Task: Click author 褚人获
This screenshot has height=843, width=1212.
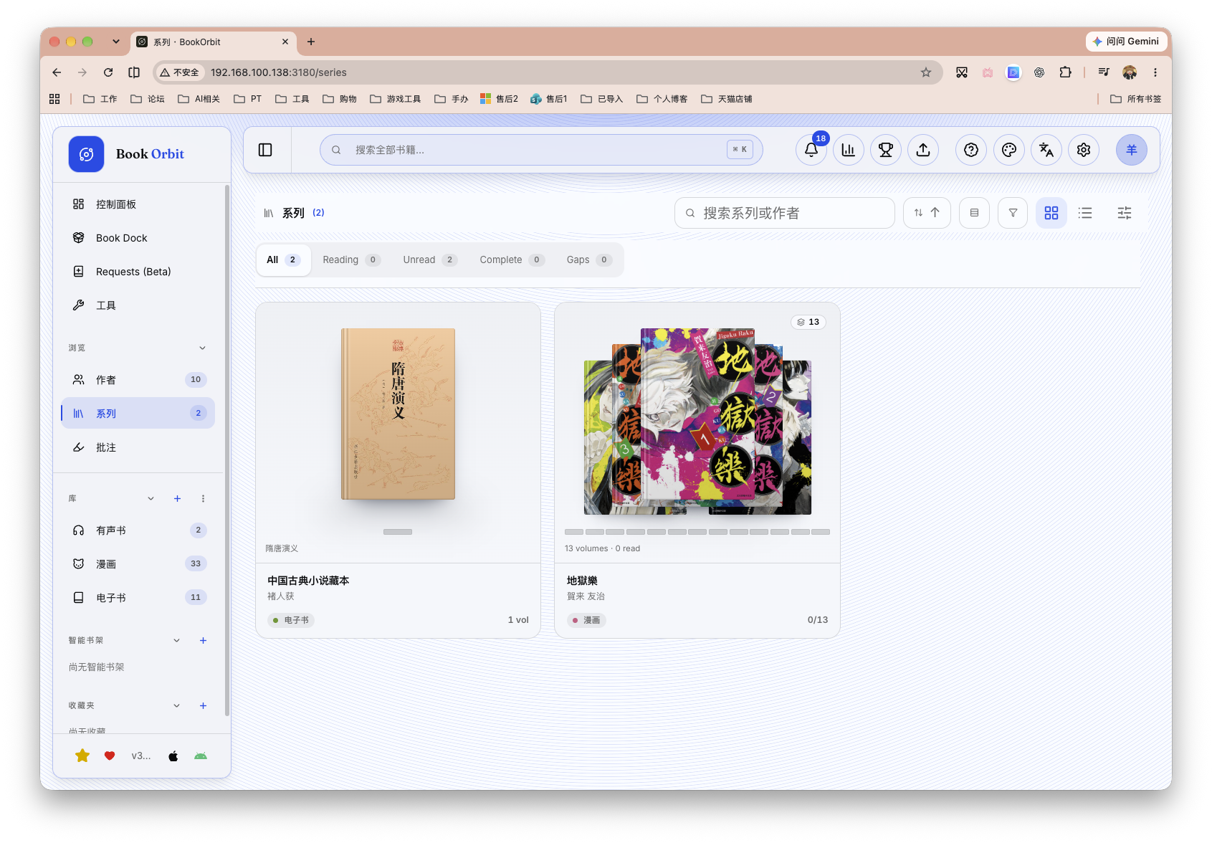Action: (x=281, y=596)
